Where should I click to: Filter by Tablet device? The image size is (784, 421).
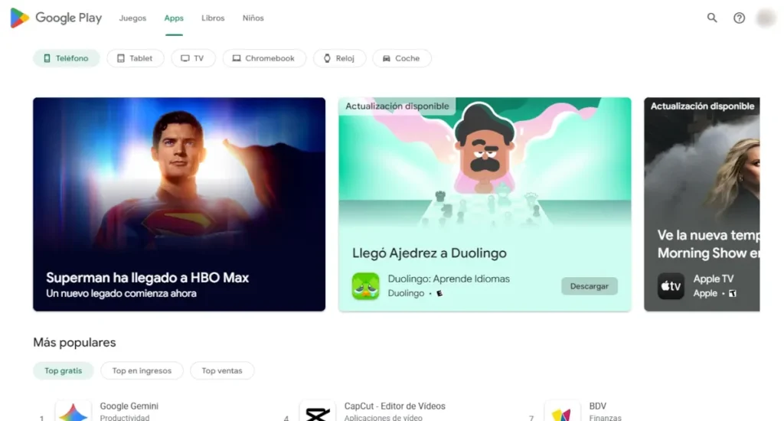136,58
